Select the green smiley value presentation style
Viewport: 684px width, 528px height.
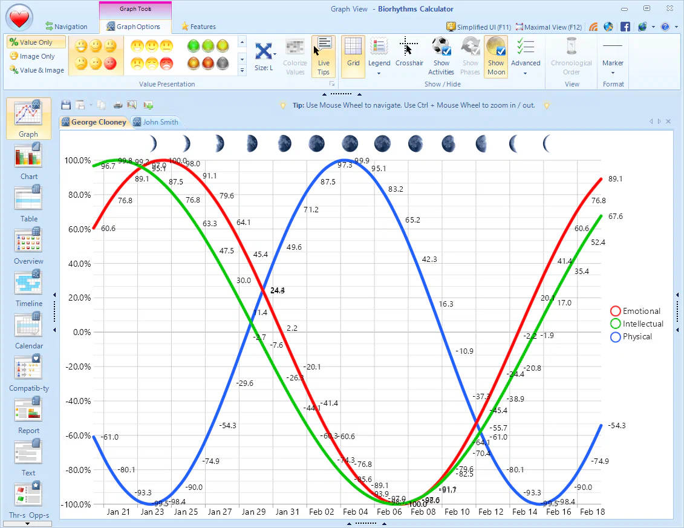(193, 45)
